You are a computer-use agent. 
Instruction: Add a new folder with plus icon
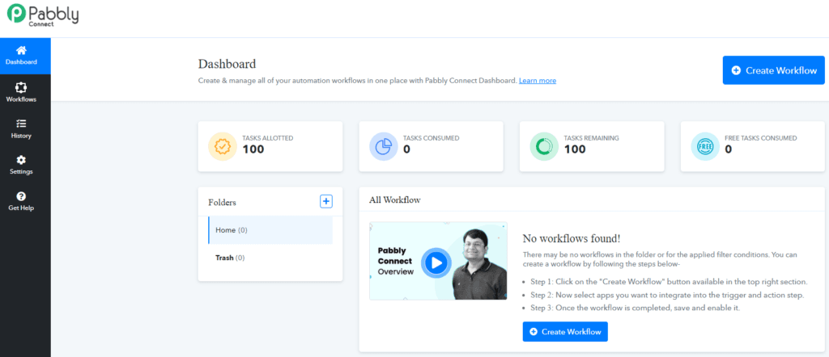pos(326,201)
